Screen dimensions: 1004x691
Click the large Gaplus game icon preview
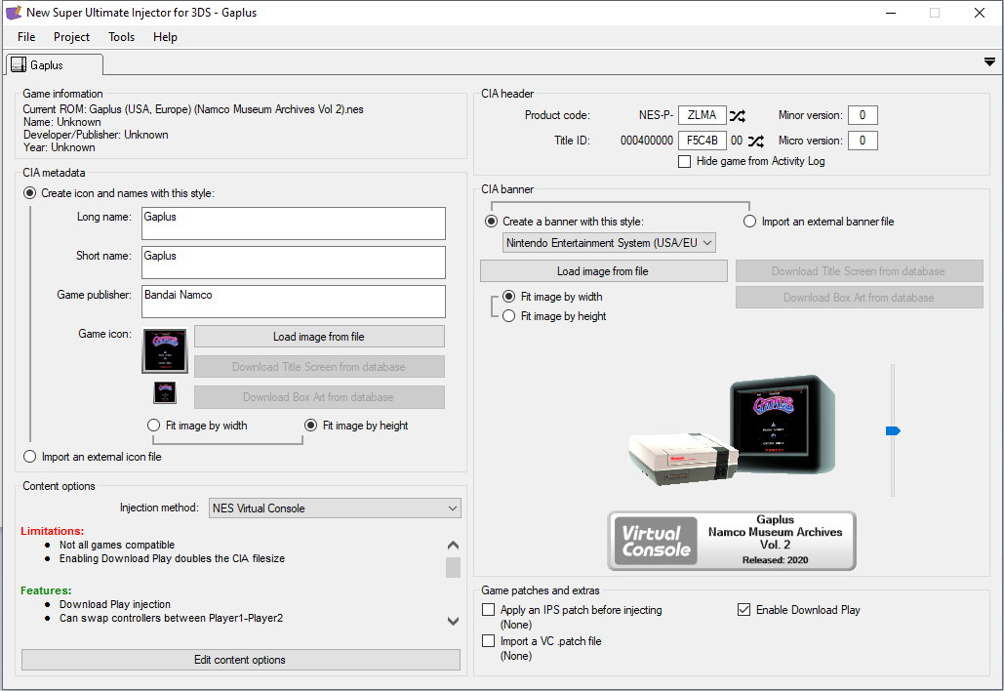[x=165, y=350]
